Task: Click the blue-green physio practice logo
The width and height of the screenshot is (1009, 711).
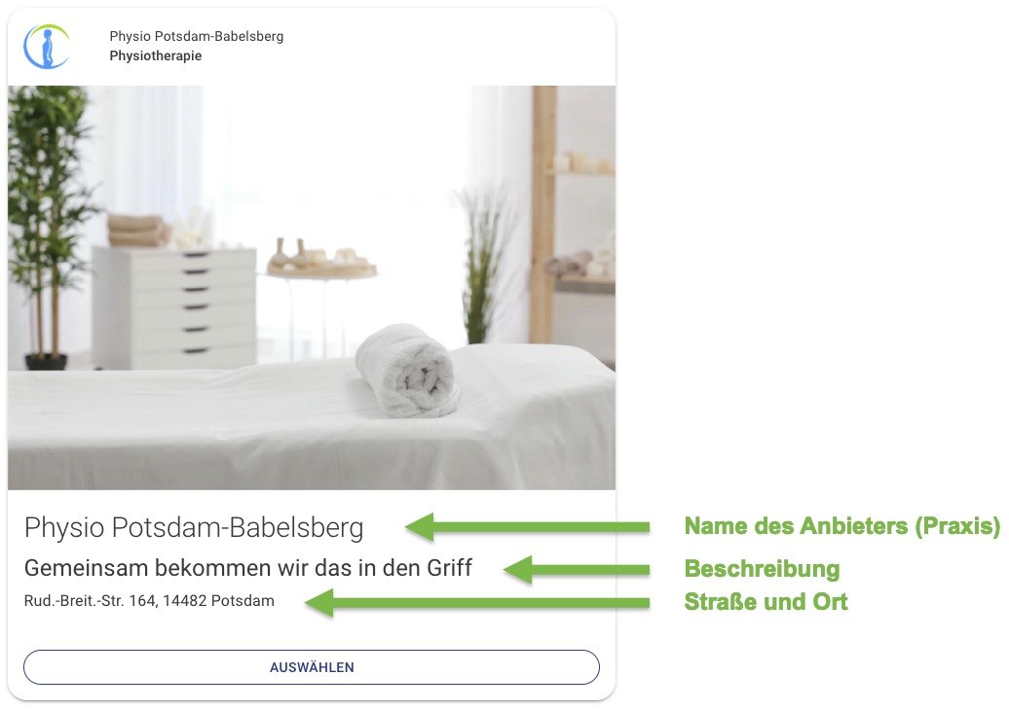Action: tap(47, 47)
